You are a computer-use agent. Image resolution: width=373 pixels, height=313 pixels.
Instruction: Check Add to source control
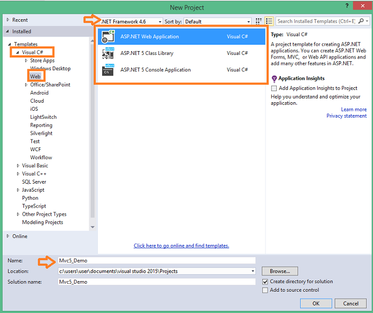coord(265,291)
